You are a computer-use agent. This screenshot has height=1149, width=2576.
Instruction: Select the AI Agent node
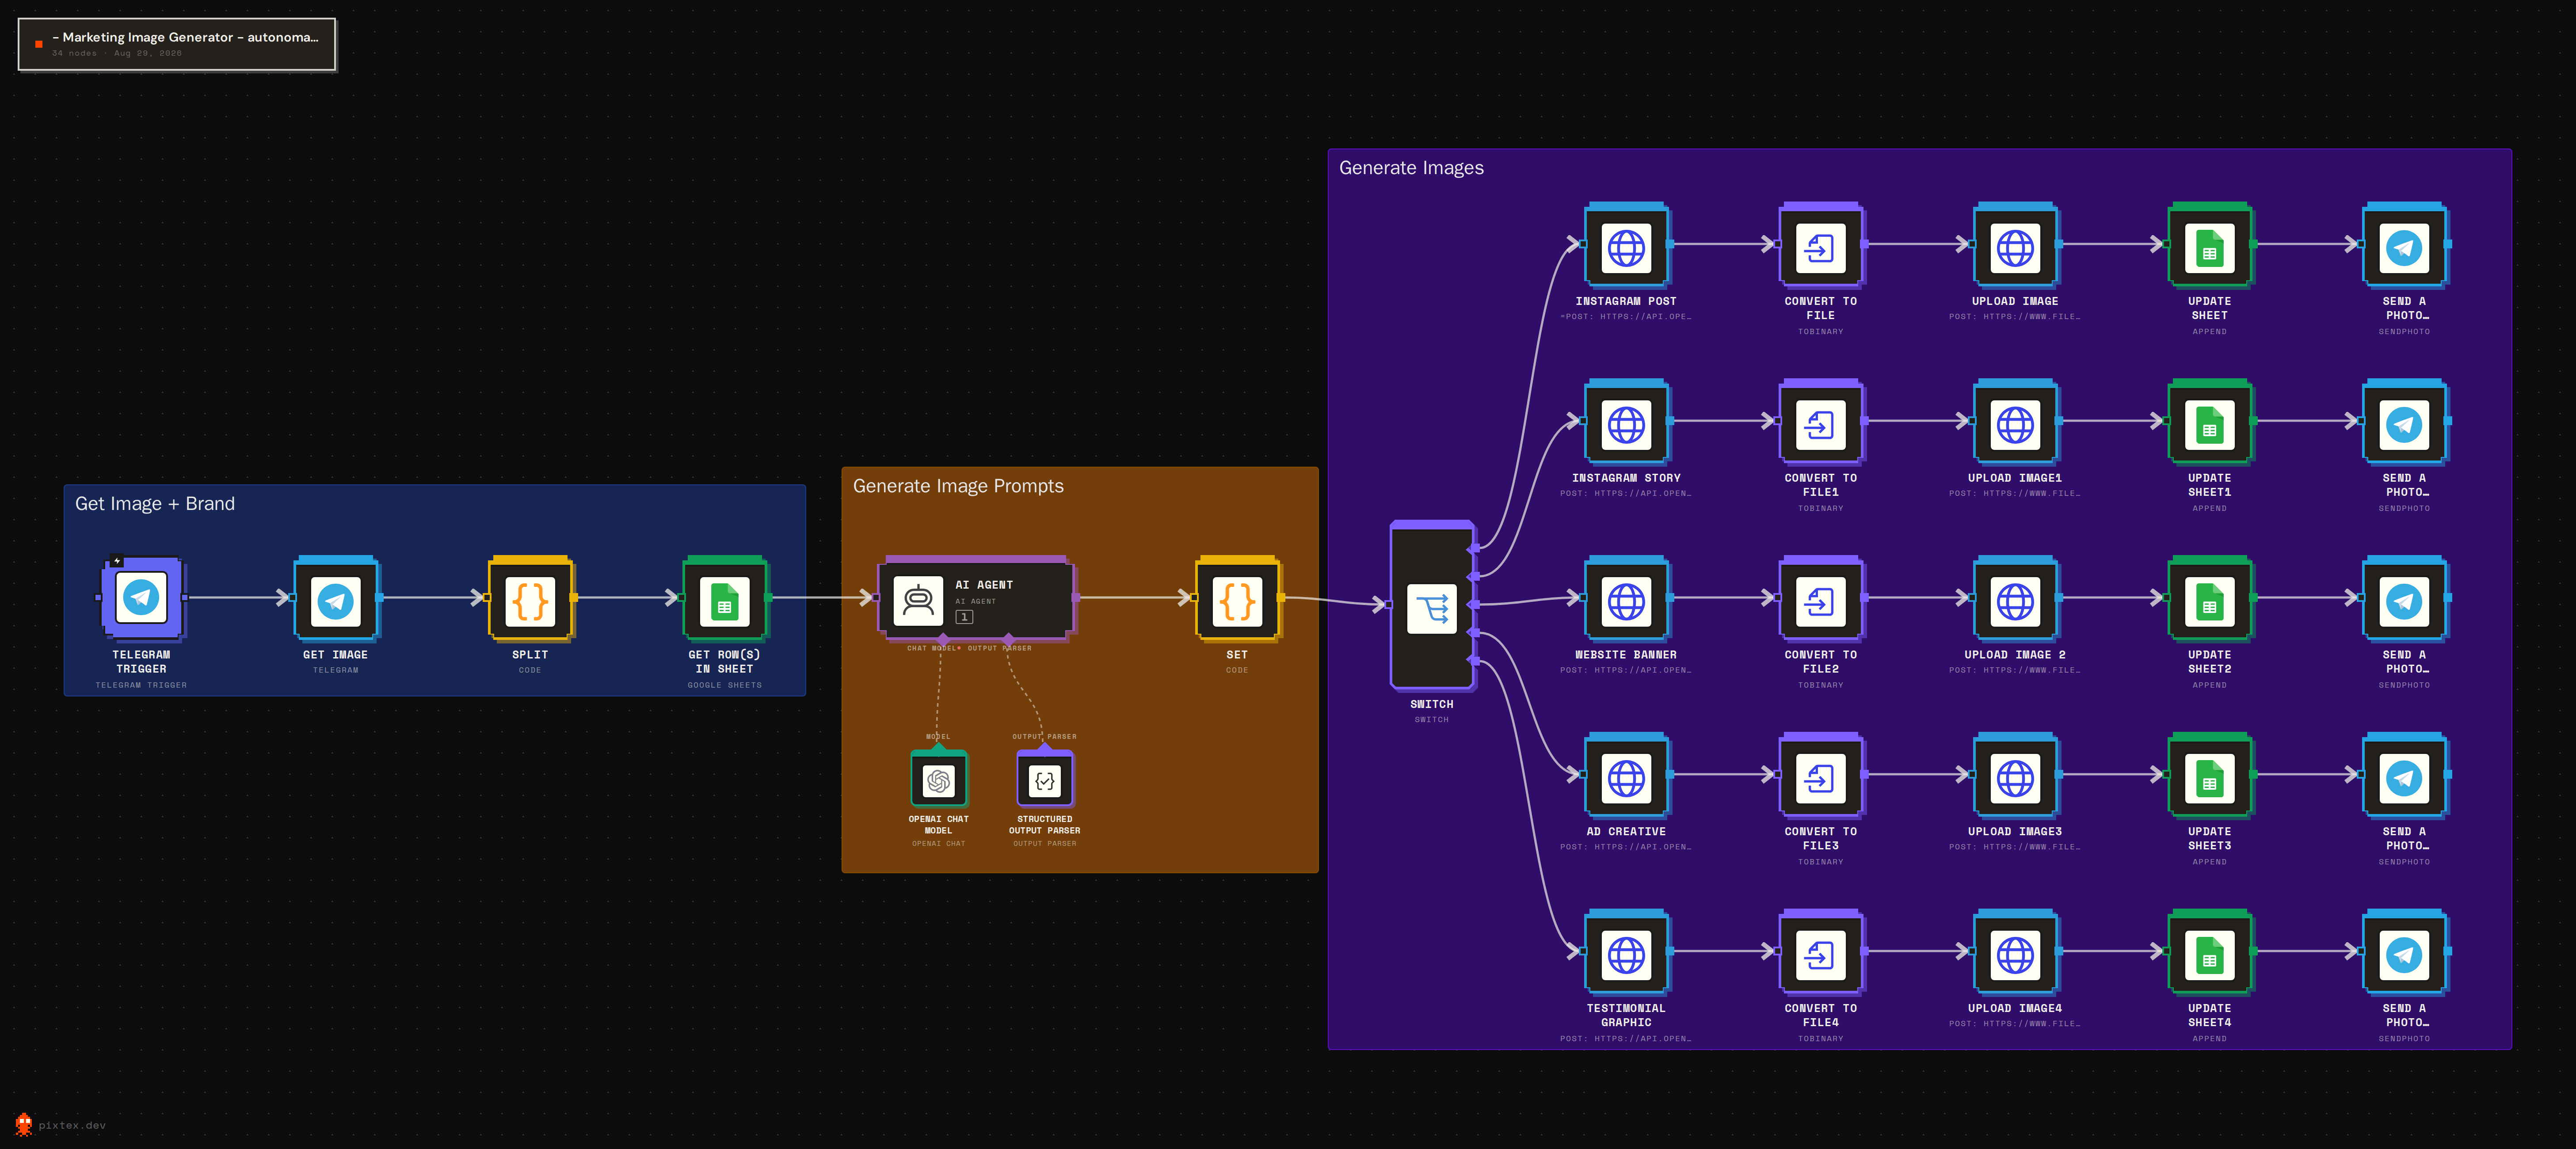[976, 598]
